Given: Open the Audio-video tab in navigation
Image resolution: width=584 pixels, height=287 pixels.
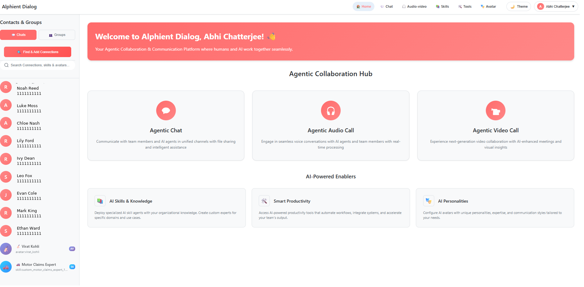Looking at the screenshot, I should (414, 6).
